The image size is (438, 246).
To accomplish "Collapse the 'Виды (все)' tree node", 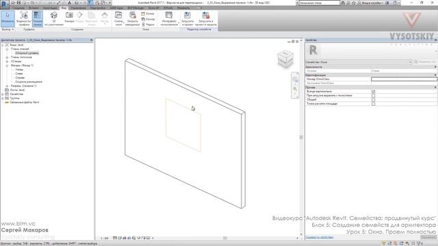I will click(x=3, y=45).
